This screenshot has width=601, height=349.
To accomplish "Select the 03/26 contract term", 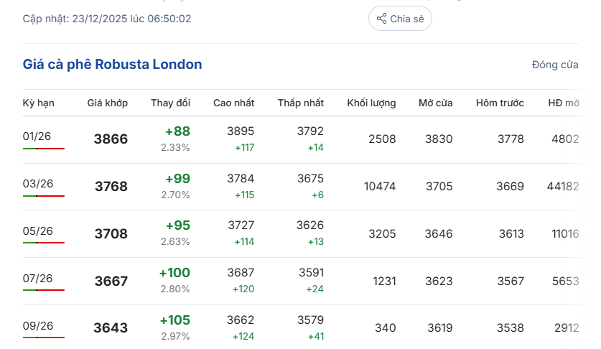I will coord(38,183).
